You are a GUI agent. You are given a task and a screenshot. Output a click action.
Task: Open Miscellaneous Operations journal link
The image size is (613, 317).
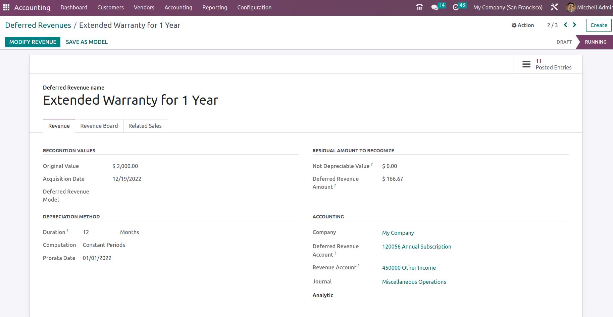tap(414, 282)
